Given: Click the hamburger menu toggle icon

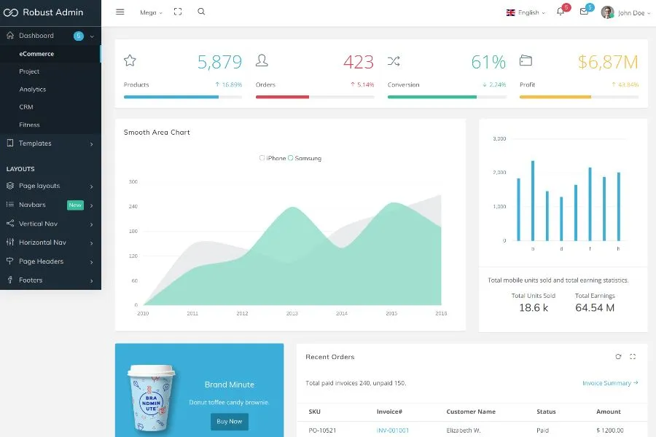Looking at the screenshot, I should click(x=120, y=12).
